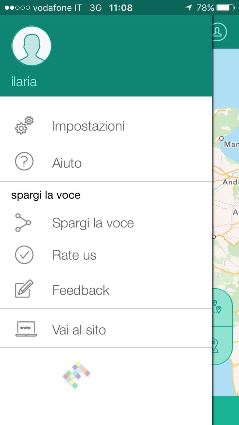239x425 pixels.
Task: Tap the username ilaria
Action: tap(24, 82)
